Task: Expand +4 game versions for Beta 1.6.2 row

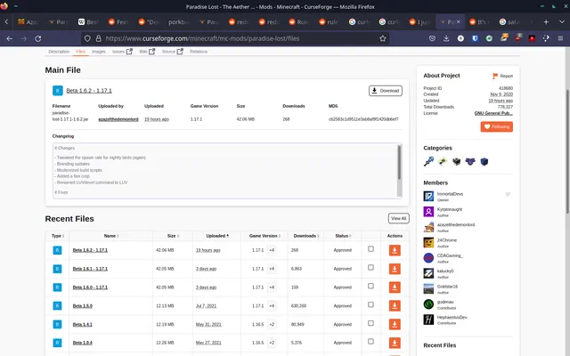Action: click(x=272, y=250)
